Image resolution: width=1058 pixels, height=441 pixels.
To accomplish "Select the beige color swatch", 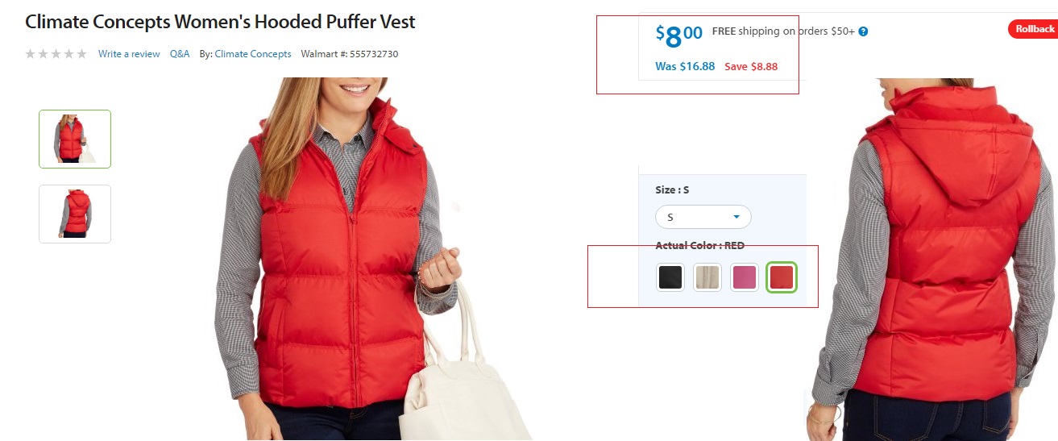I will [x=707, y=277].
